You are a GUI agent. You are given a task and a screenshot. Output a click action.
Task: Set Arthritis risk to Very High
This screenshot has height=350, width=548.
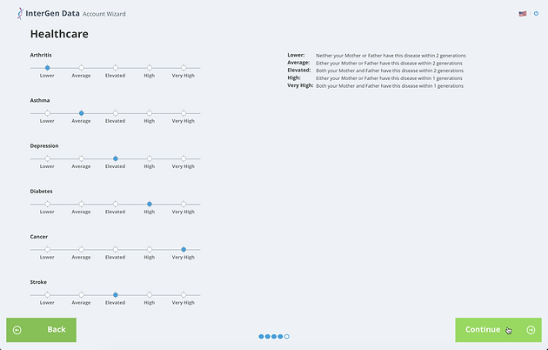click(184, 68)
